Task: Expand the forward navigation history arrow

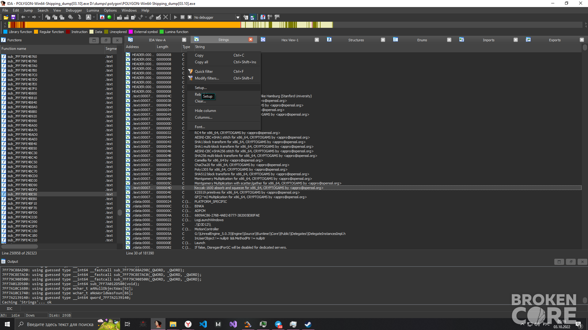Action: pyautogui.click(x=39, y=17)
